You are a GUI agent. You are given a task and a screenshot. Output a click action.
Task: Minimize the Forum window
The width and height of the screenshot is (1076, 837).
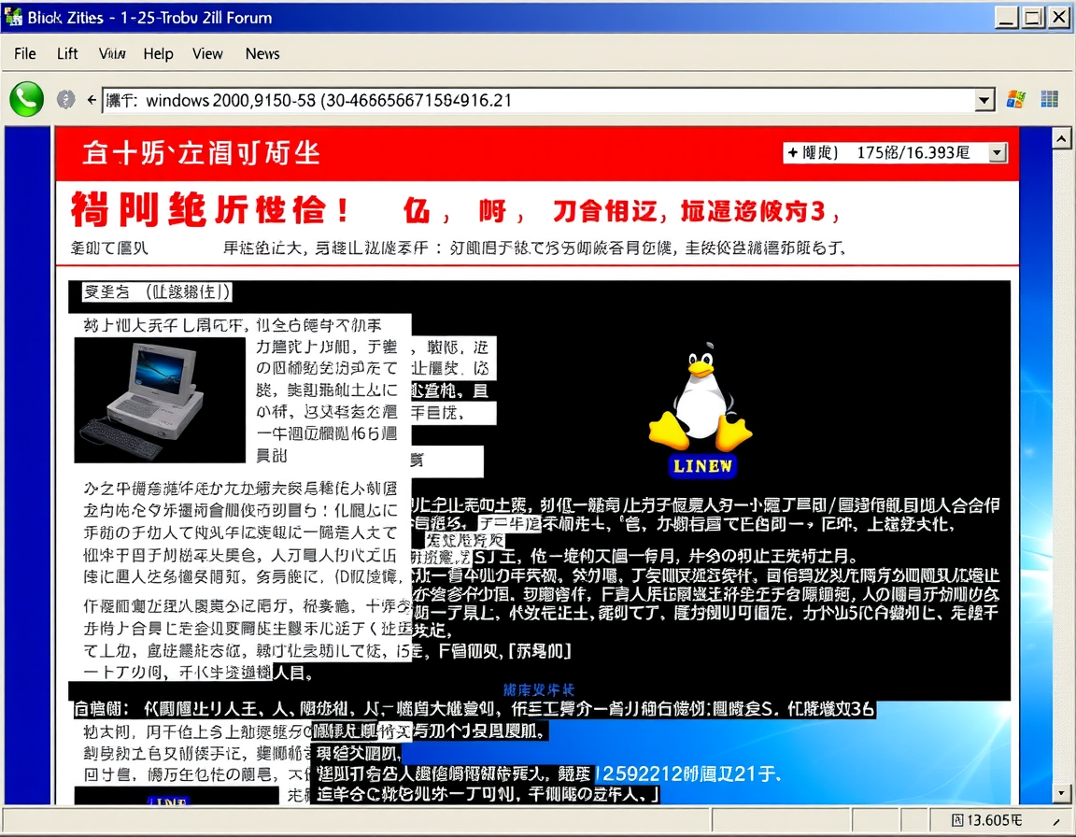tap(1007, 17)
